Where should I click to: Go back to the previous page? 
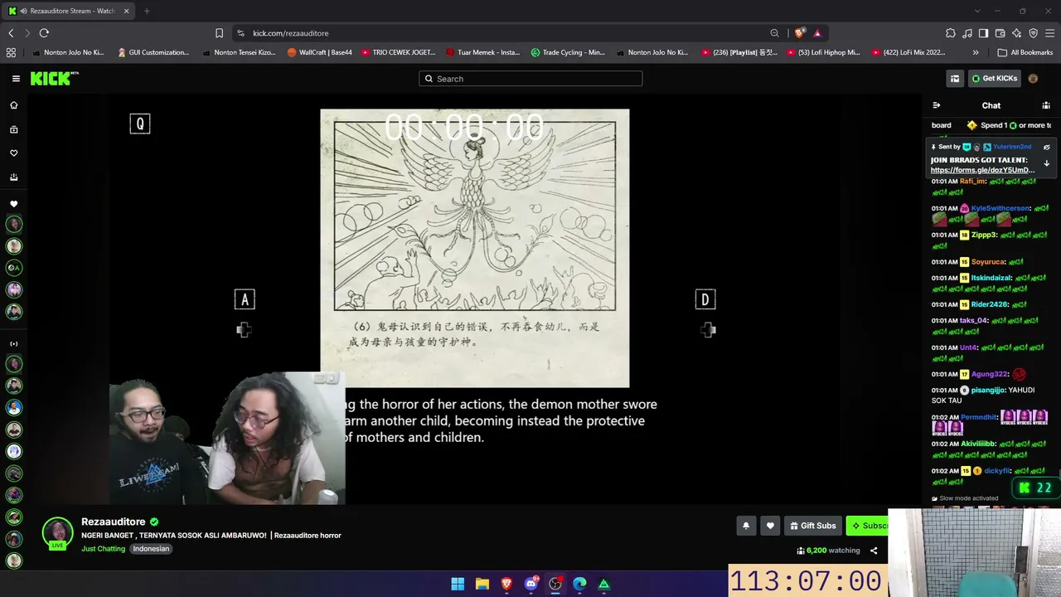coord(11,33)
